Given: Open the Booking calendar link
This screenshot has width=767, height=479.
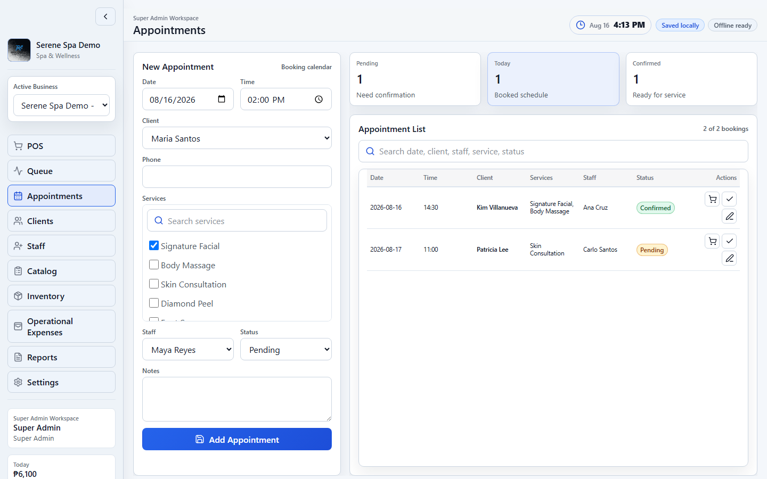Looking at the screenshot, I should (x=306, y=67).
